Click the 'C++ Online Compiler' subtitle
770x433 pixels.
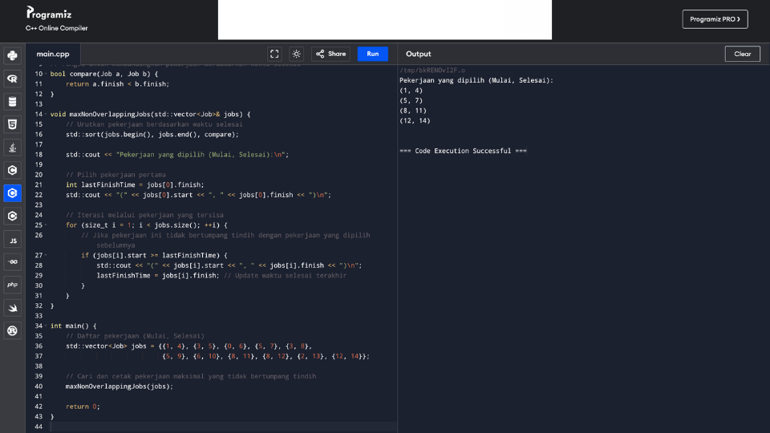(x=56, y=28)
